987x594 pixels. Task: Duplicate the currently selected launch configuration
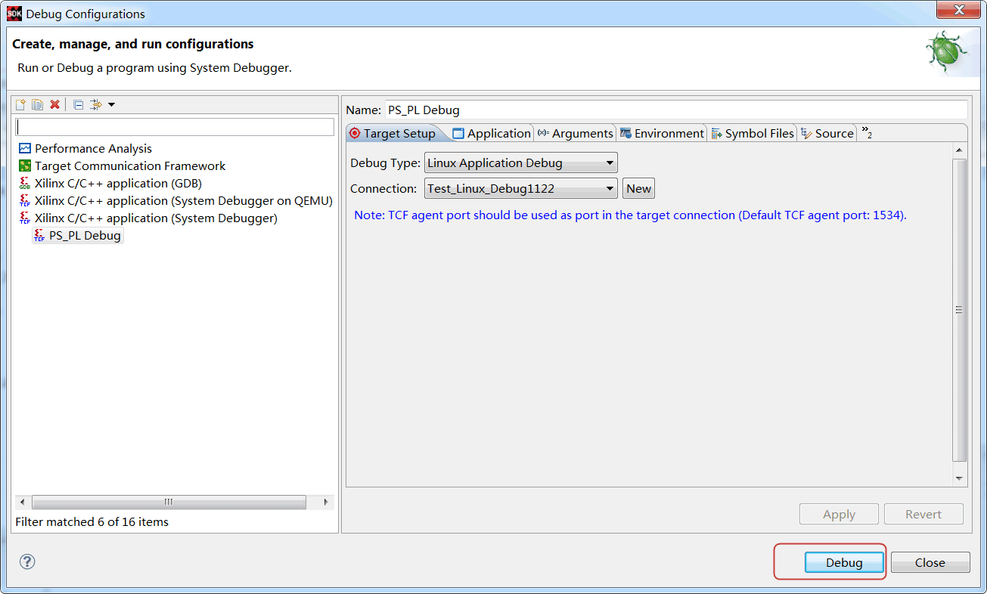pos(37,104)
